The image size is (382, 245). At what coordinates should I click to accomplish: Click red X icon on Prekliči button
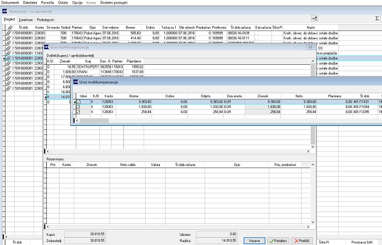point(296,241)
